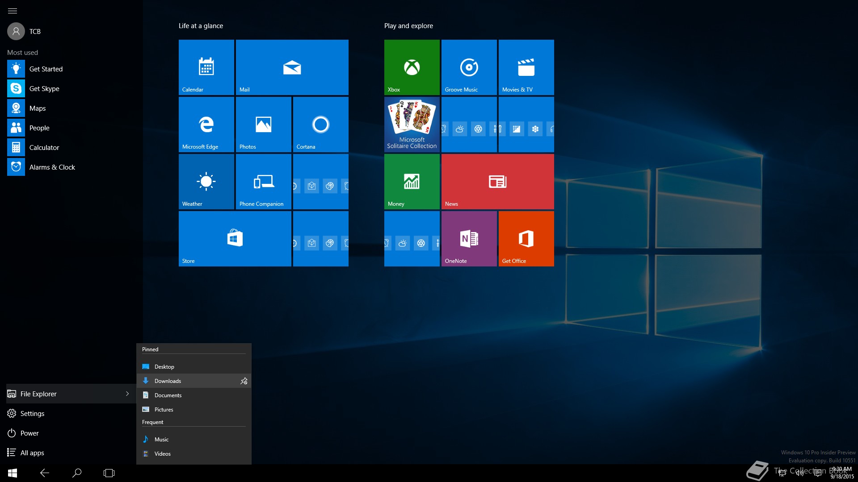Open Phone Companion tile
The width and height of the screenshot is (858, 482).
click(264, 182)
